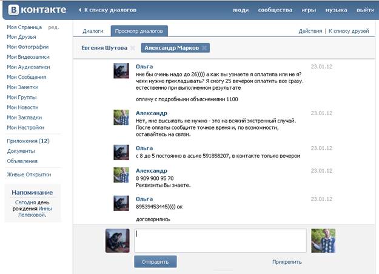Open 'Мои Друзья' in sidebar
The image size is (379, 274).
click(x=21, y=37)
